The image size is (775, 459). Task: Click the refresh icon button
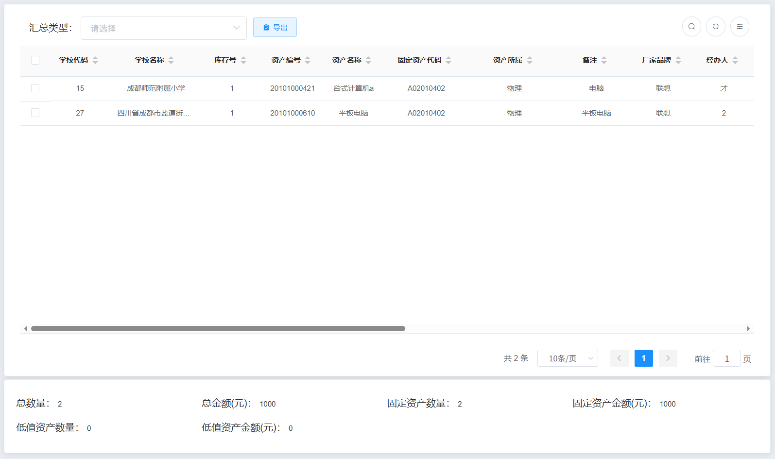715,27
